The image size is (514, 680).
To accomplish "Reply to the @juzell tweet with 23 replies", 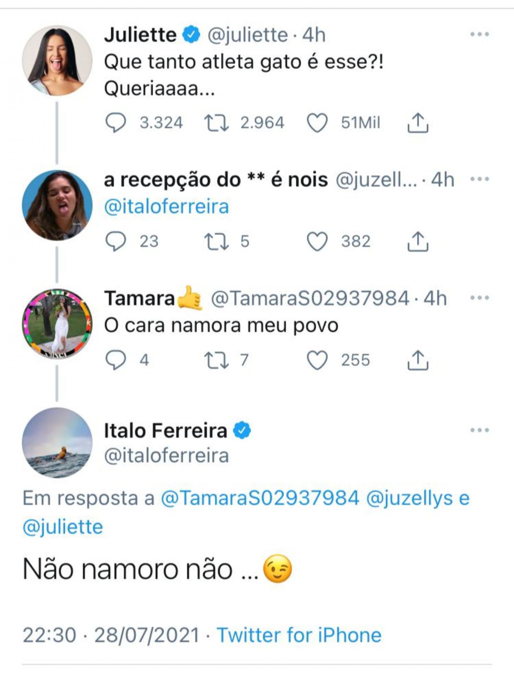I will [116, 241].
